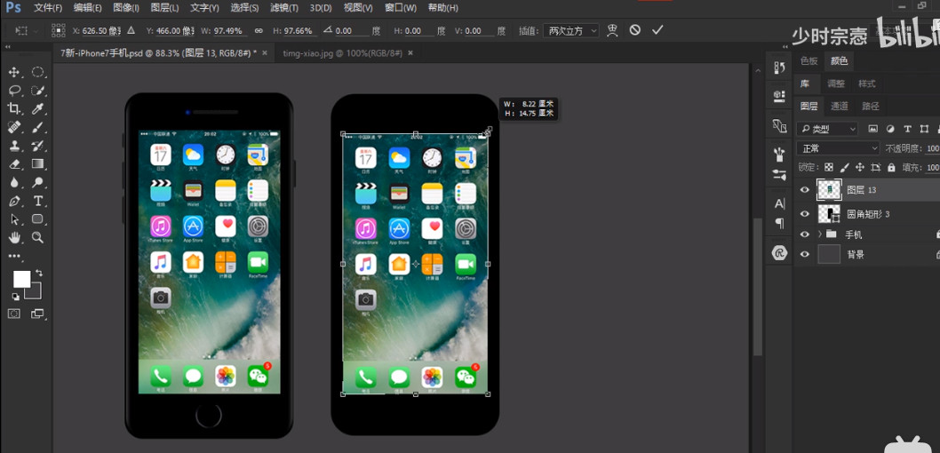Toggle lock transparent pixels
The image size is (940, 453).
coord(828,168)
